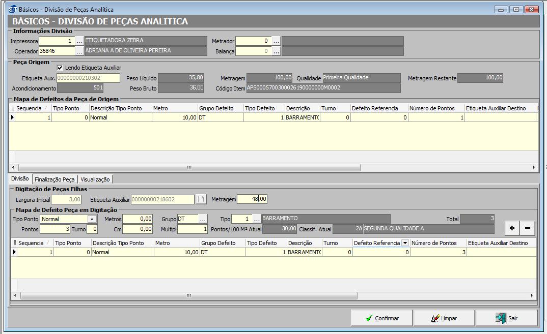This screenshot has height=334, width=547.
Task: Click the Tipo lookup ellipsis button
Action: point(257,219)
